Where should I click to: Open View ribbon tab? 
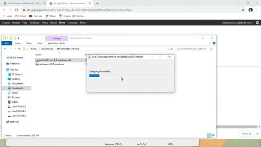coord(40,43)
